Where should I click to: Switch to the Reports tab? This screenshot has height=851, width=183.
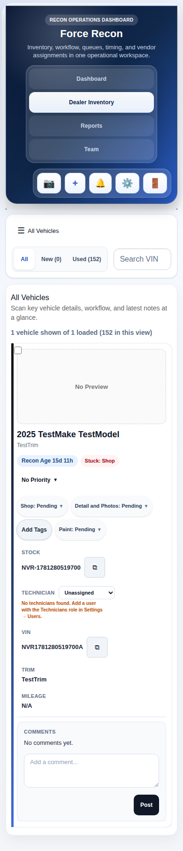(x=91, y=126)
